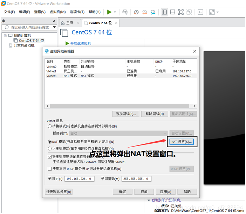
Task: Open the NAT 设置(S)... button
Action: [x=182, y=142]
